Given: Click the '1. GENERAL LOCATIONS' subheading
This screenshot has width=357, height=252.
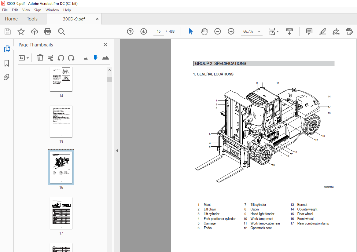Looking at the screenshot, I should point(213,74).
